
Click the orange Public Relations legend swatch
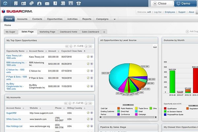tap(118, 108)
